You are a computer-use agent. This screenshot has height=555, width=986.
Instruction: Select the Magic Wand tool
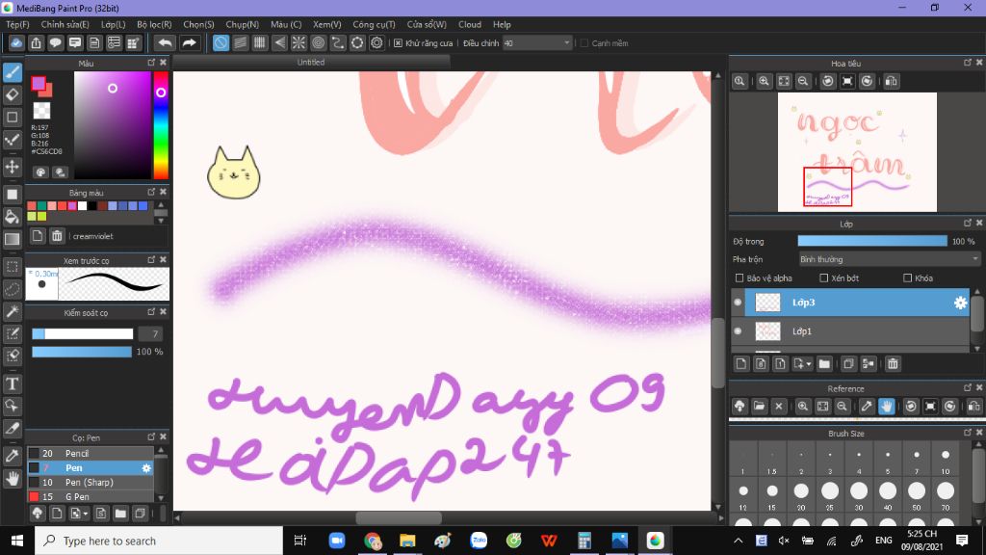[x=12, y=311]
